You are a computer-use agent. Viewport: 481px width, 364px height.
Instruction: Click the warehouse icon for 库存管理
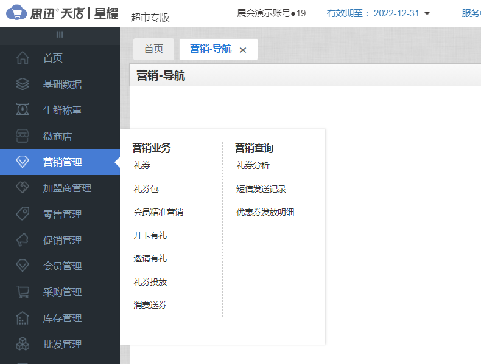tap(23, 318)
